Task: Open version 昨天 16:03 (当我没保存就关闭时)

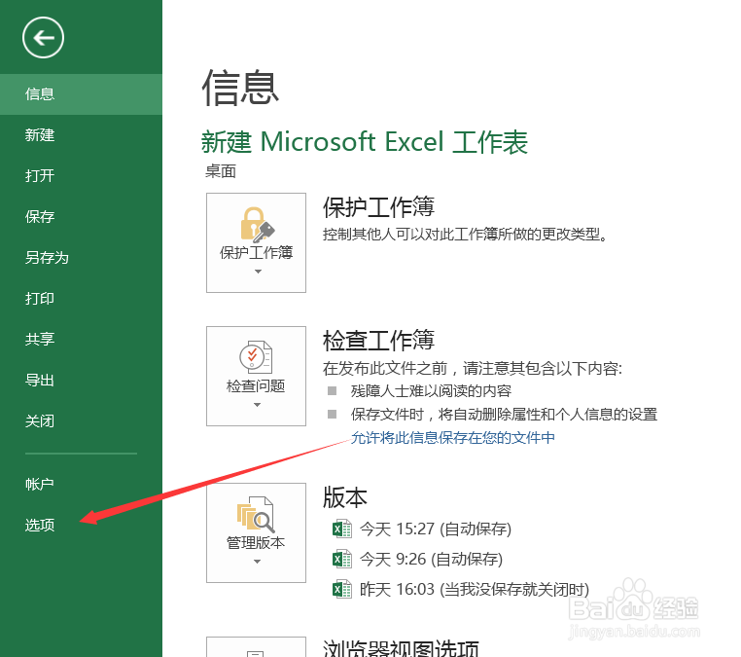Action: pos(475,590)
